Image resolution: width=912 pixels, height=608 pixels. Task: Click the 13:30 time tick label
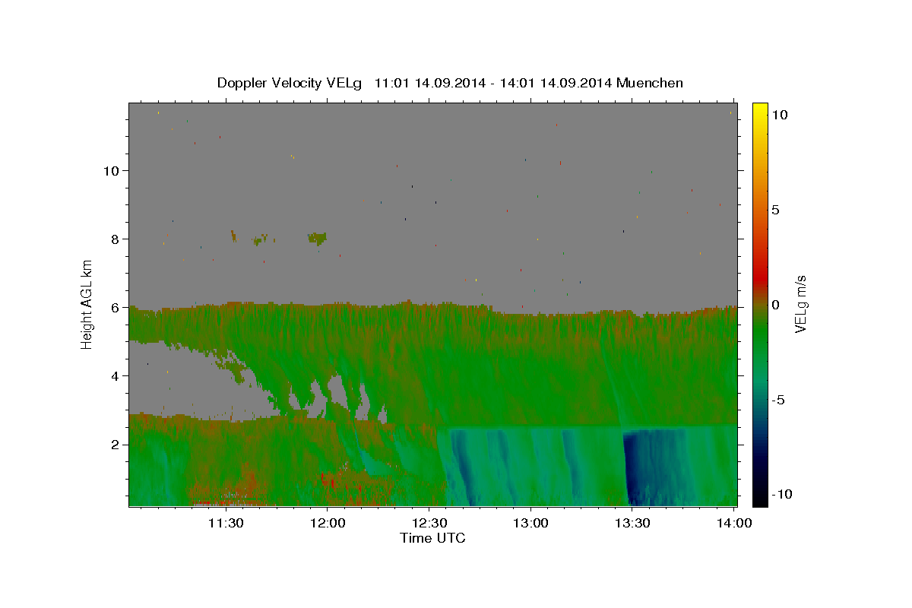(x=632, y=523)
